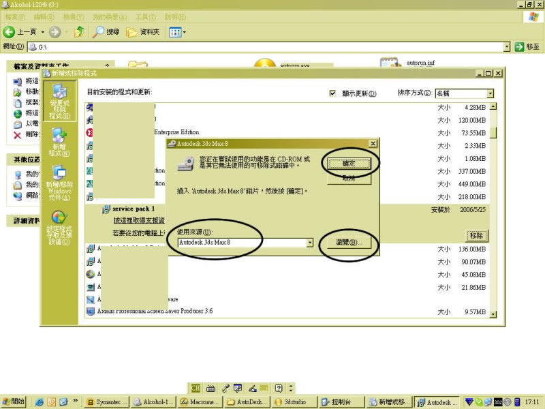Image resolution: width=545 pixels, height=409 pixels.
Task: Click the Forward arrow in Explorer toolbar
Action: coord(54,32)
